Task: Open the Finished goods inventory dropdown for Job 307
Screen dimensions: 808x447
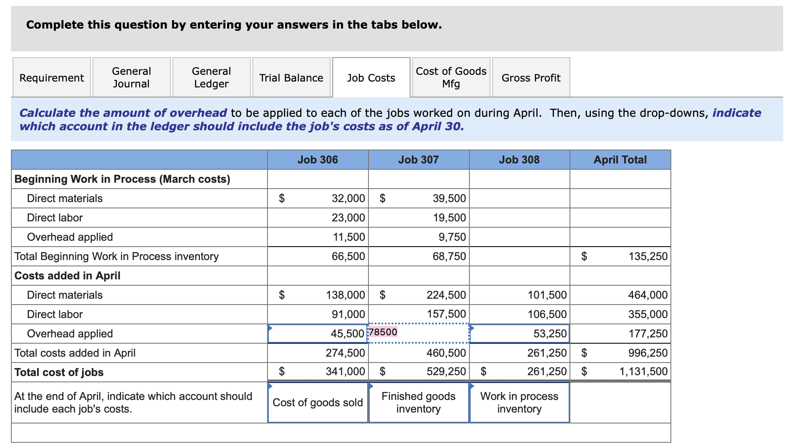Action: point(419,402)
